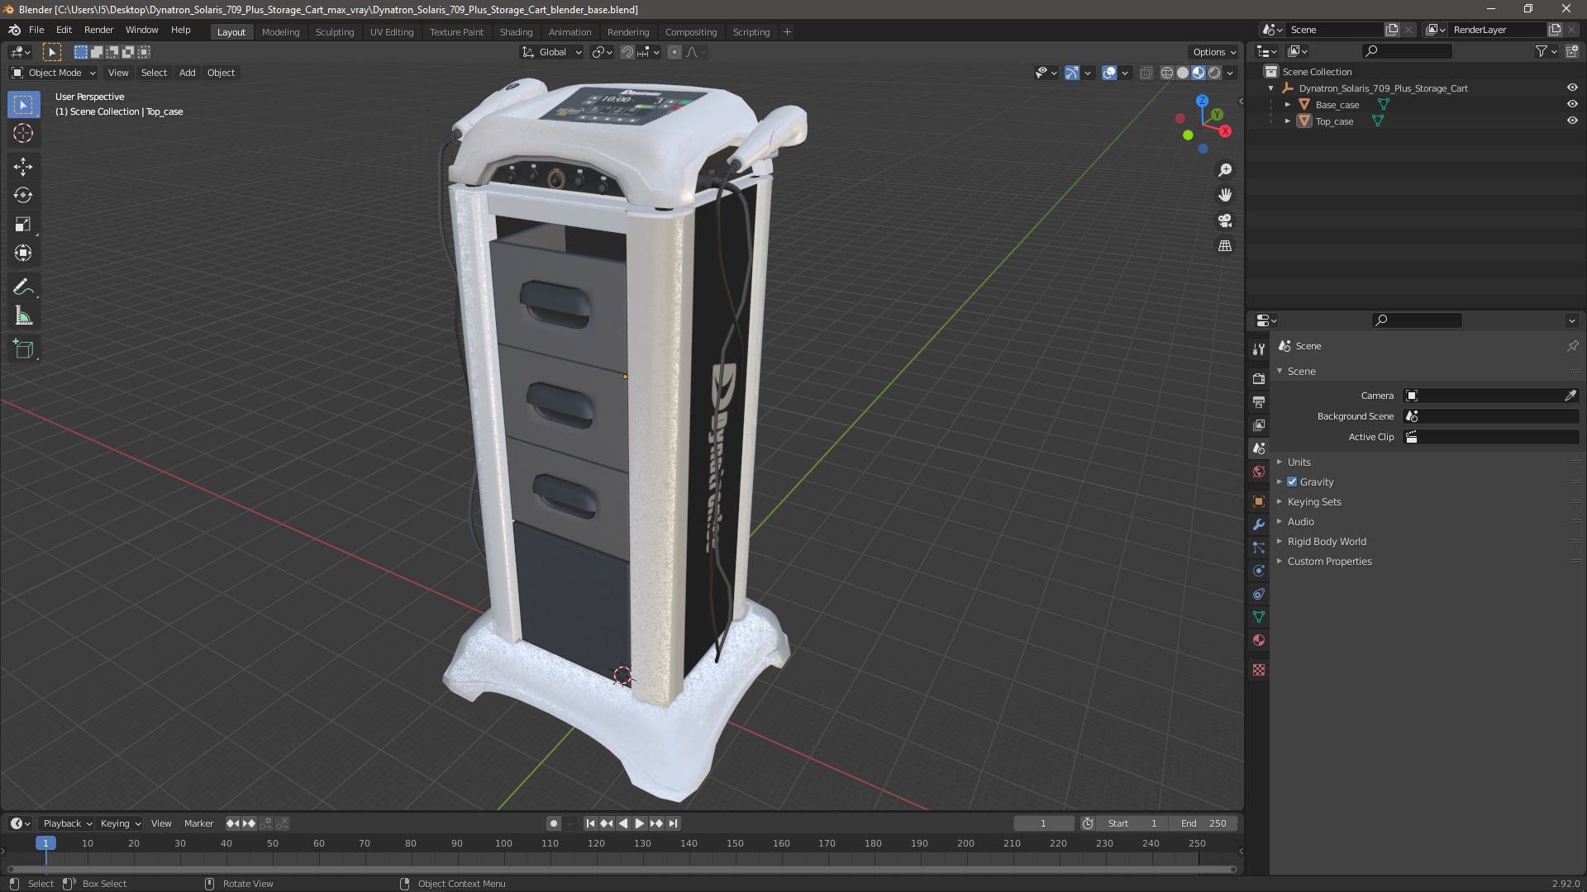Collapse the Dynatron_Solaris_709_Plus_Storage_Cart collection
Viewport: 1587px width, 892px height.
(x=1271, y=88)
